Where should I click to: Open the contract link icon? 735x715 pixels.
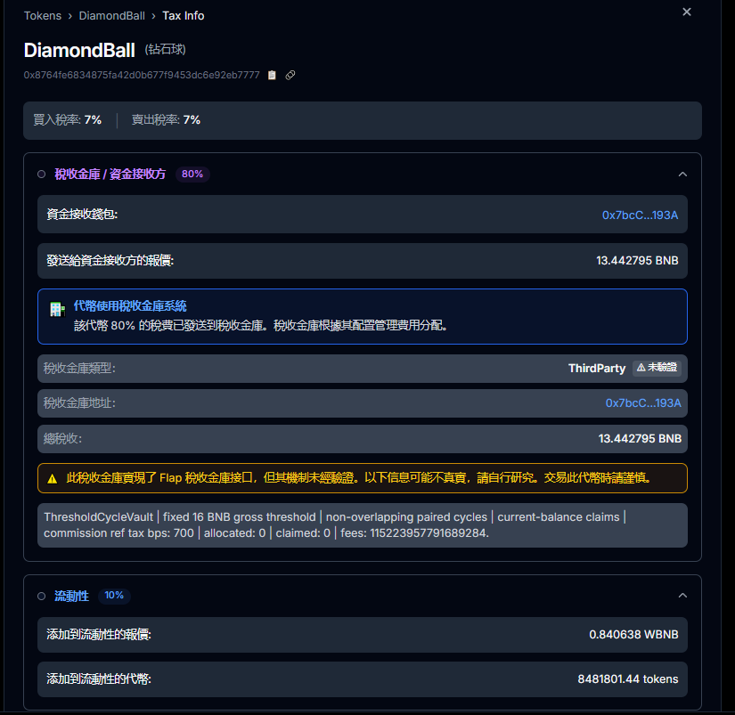[x=290, y=75]
